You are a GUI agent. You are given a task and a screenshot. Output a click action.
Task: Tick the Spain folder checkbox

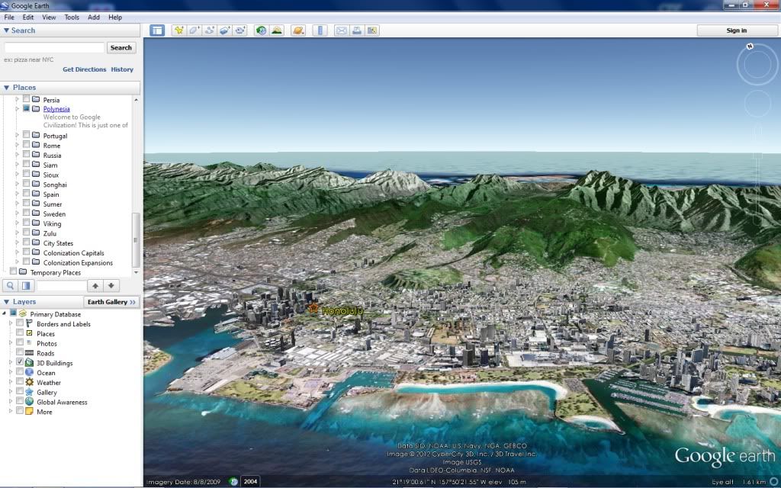(x=27, y=194)
